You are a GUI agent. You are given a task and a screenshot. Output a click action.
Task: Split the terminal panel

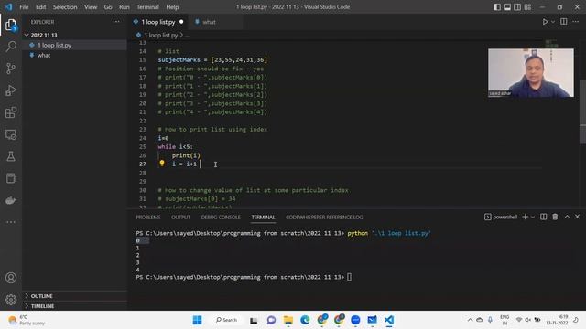pyautogui.click(x=543, y=217)
